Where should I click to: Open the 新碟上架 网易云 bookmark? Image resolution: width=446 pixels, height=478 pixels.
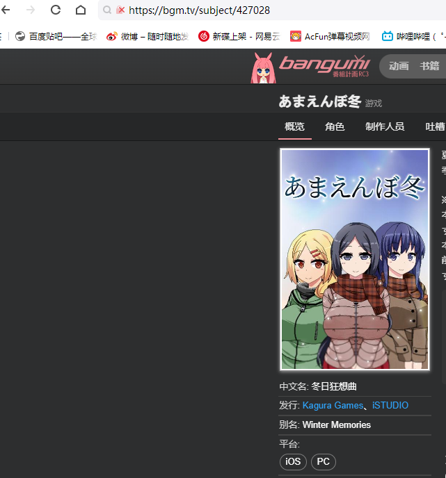point(239,37)
